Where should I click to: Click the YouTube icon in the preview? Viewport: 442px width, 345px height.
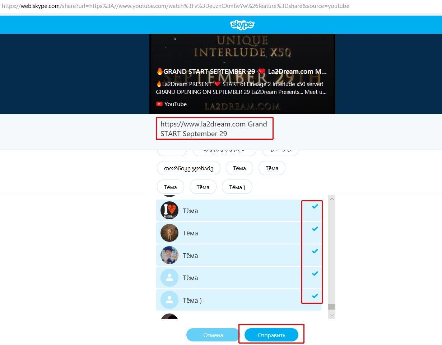click(x=159, y=104)
